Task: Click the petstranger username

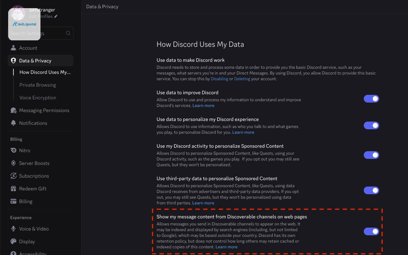Action: point(42,10)
